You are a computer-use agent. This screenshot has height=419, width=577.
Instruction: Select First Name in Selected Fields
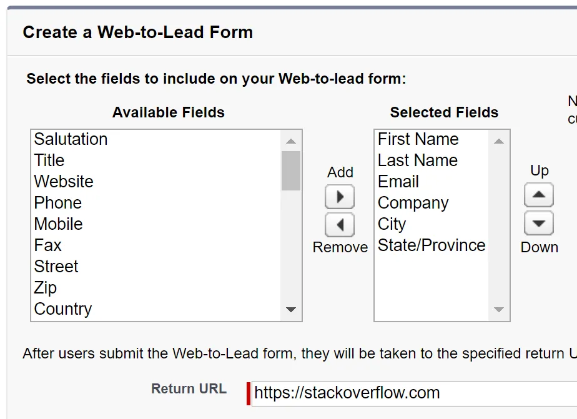pos(418,139)
